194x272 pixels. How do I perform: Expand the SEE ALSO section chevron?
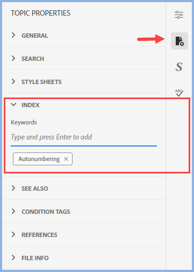[x=13, y=188]
